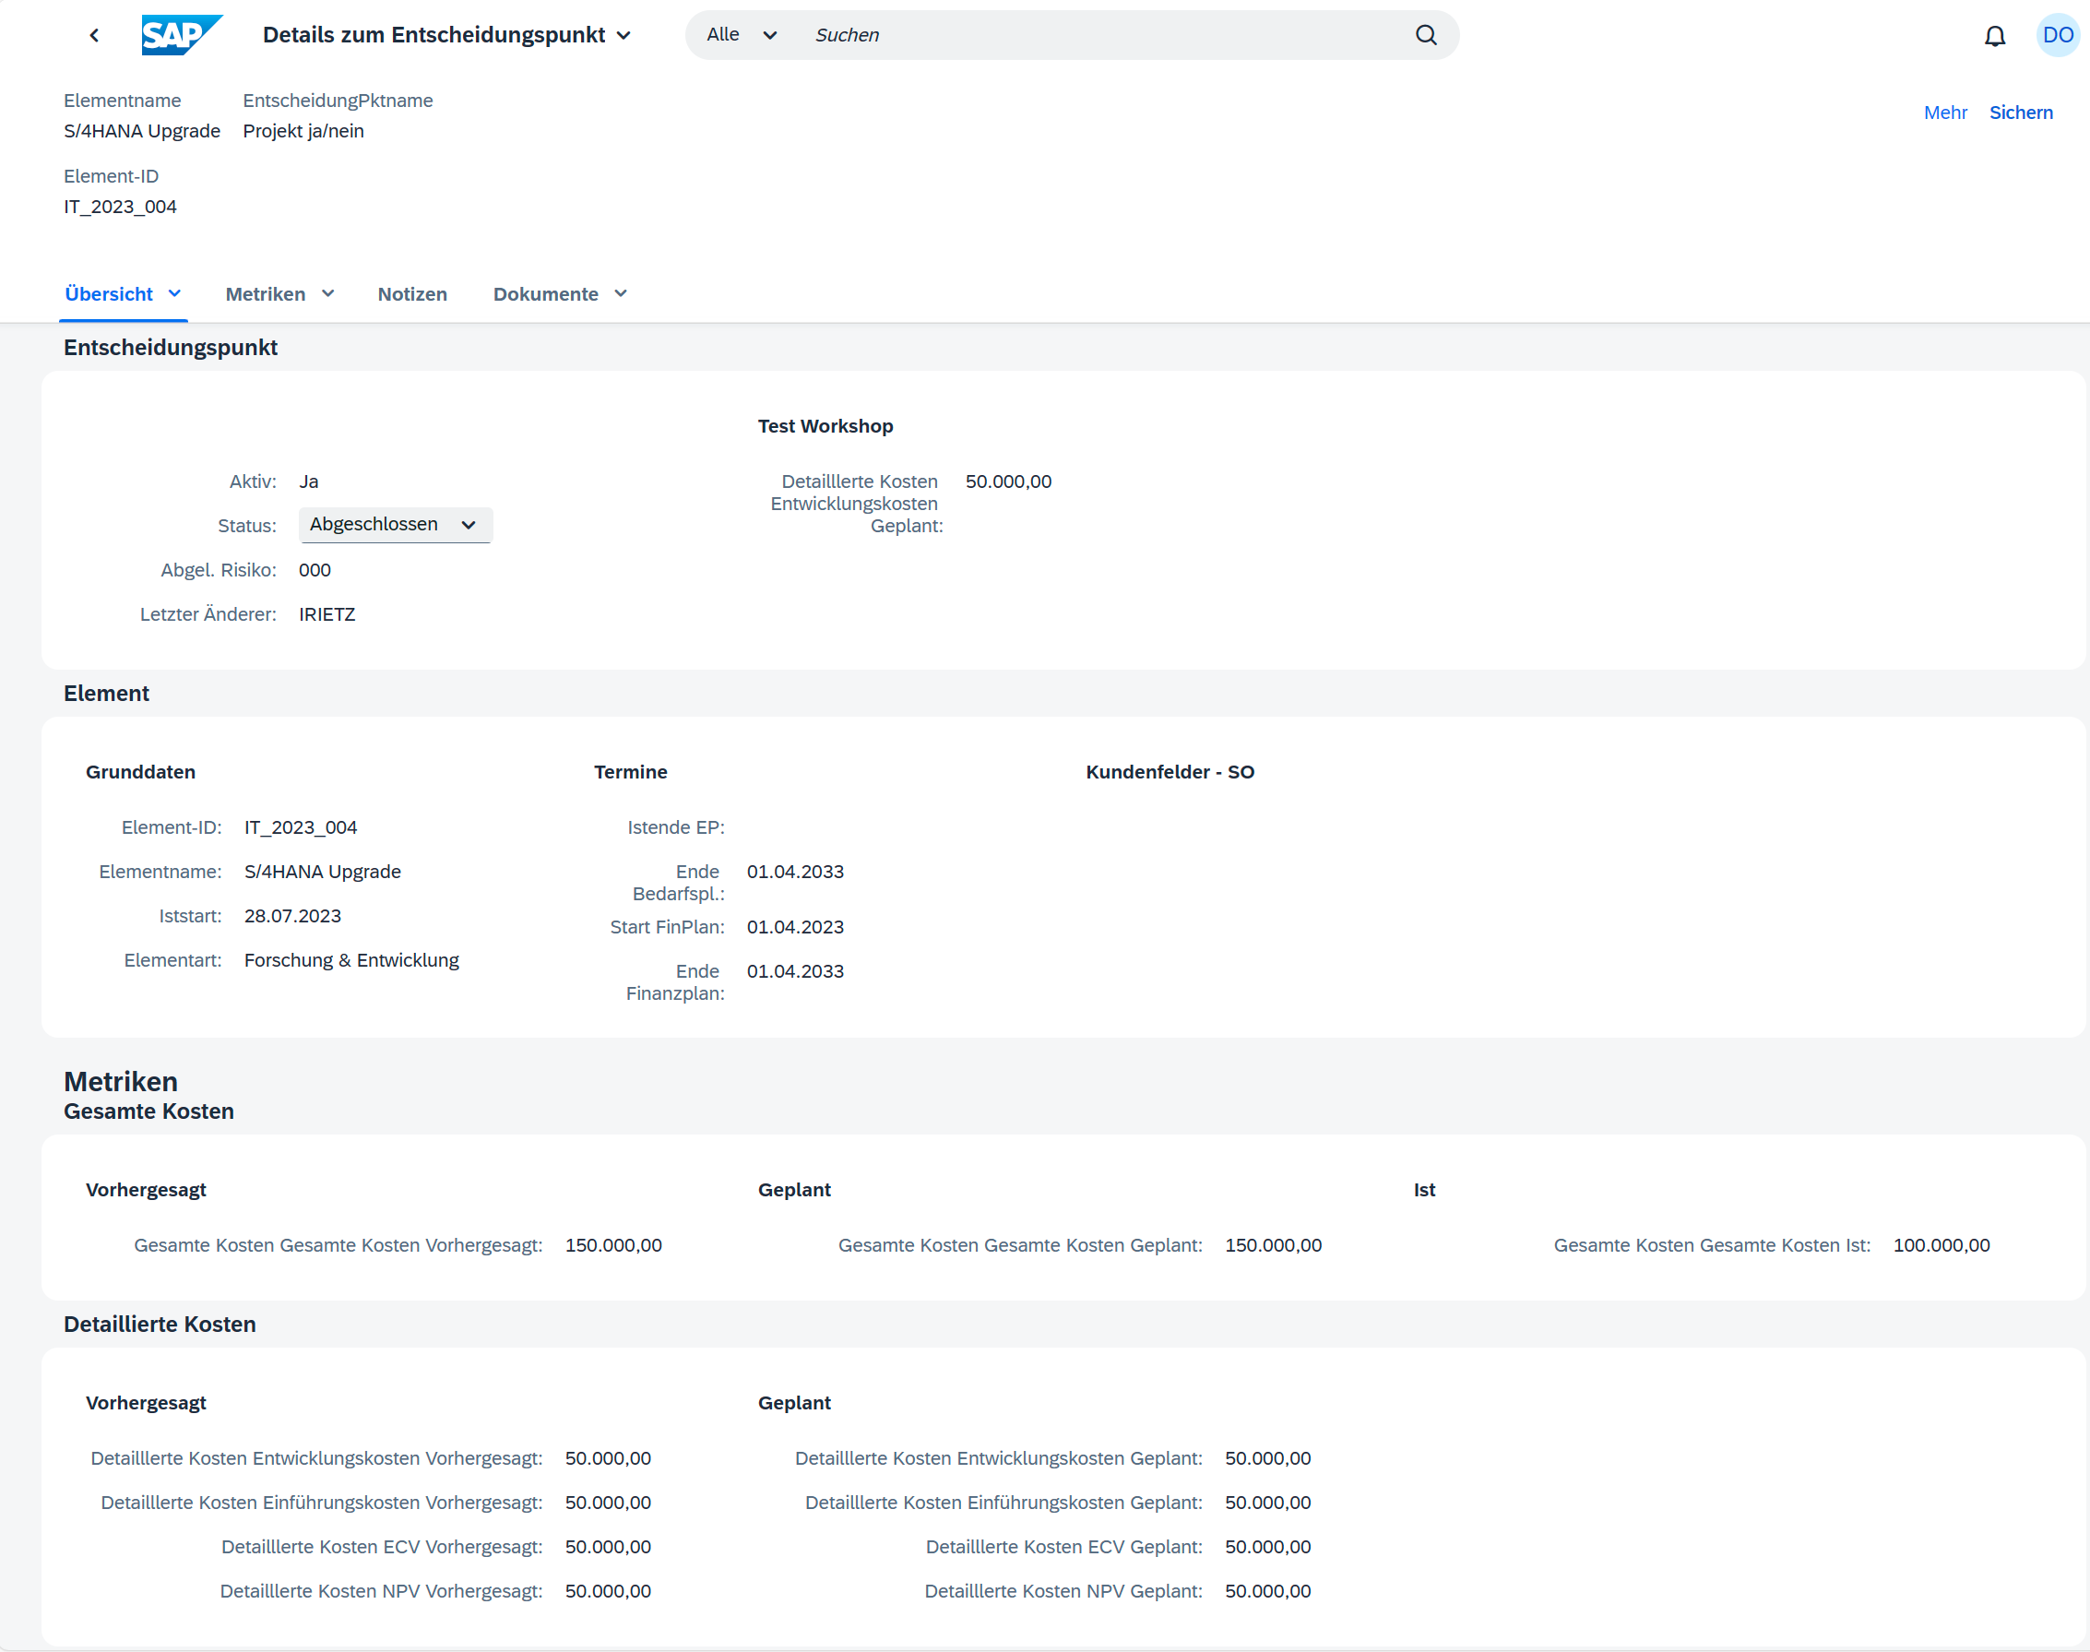Image resolution: width=2090 pixels, height=1652 pixels.
Task: Open the notifications bell
Action: 1994,36
